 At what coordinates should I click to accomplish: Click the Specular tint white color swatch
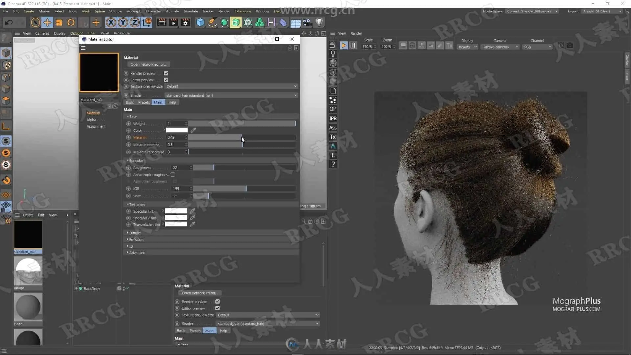[175, 211]
